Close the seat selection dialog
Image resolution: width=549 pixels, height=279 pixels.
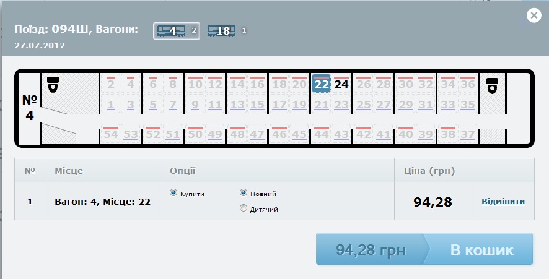(534, 16)
